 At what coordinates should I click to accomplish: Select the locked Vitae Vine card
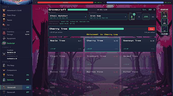(x=139, y=76)
